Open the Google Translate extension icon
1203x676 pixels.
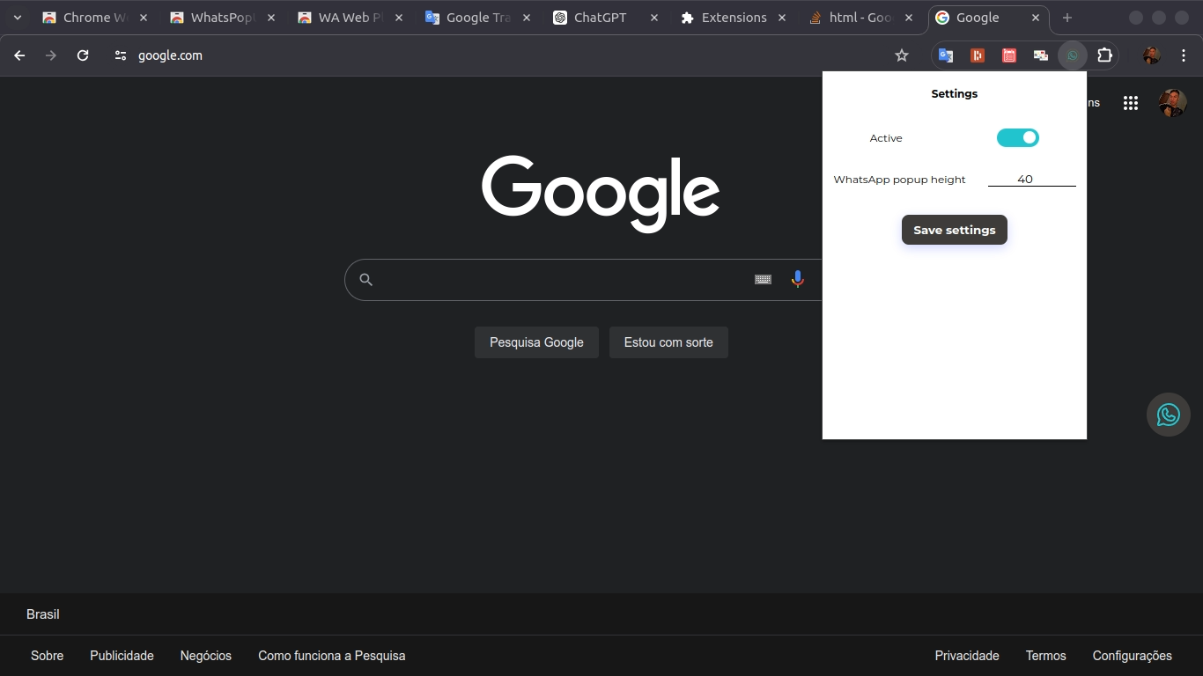click(x=945, y=55)
